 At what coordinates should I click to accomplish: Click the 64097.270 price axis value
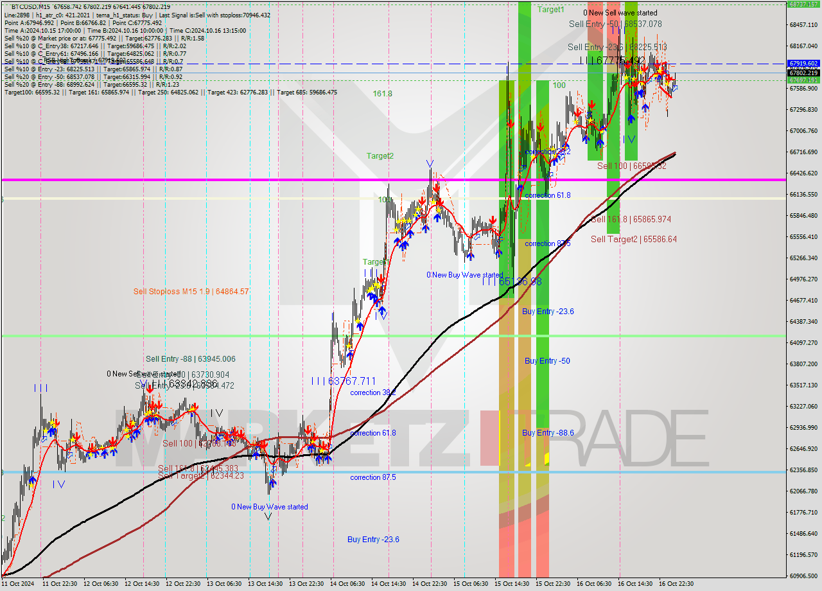(803, 342)
